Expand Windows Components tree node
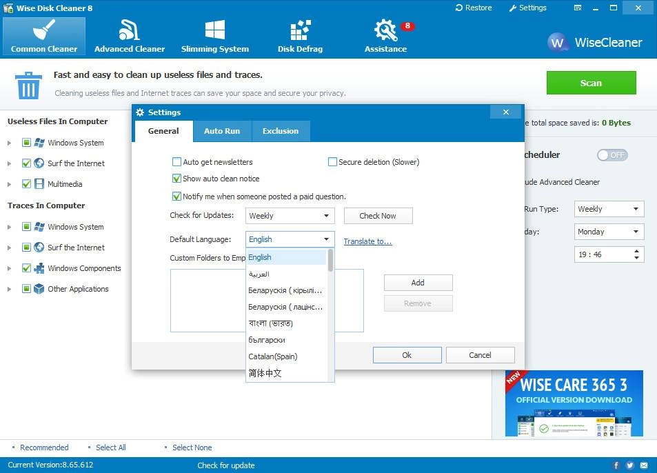The height and width of the screenshot is (473, 657). tap(9, 268)
